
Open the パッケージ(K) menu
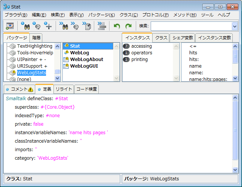(101, 15)
